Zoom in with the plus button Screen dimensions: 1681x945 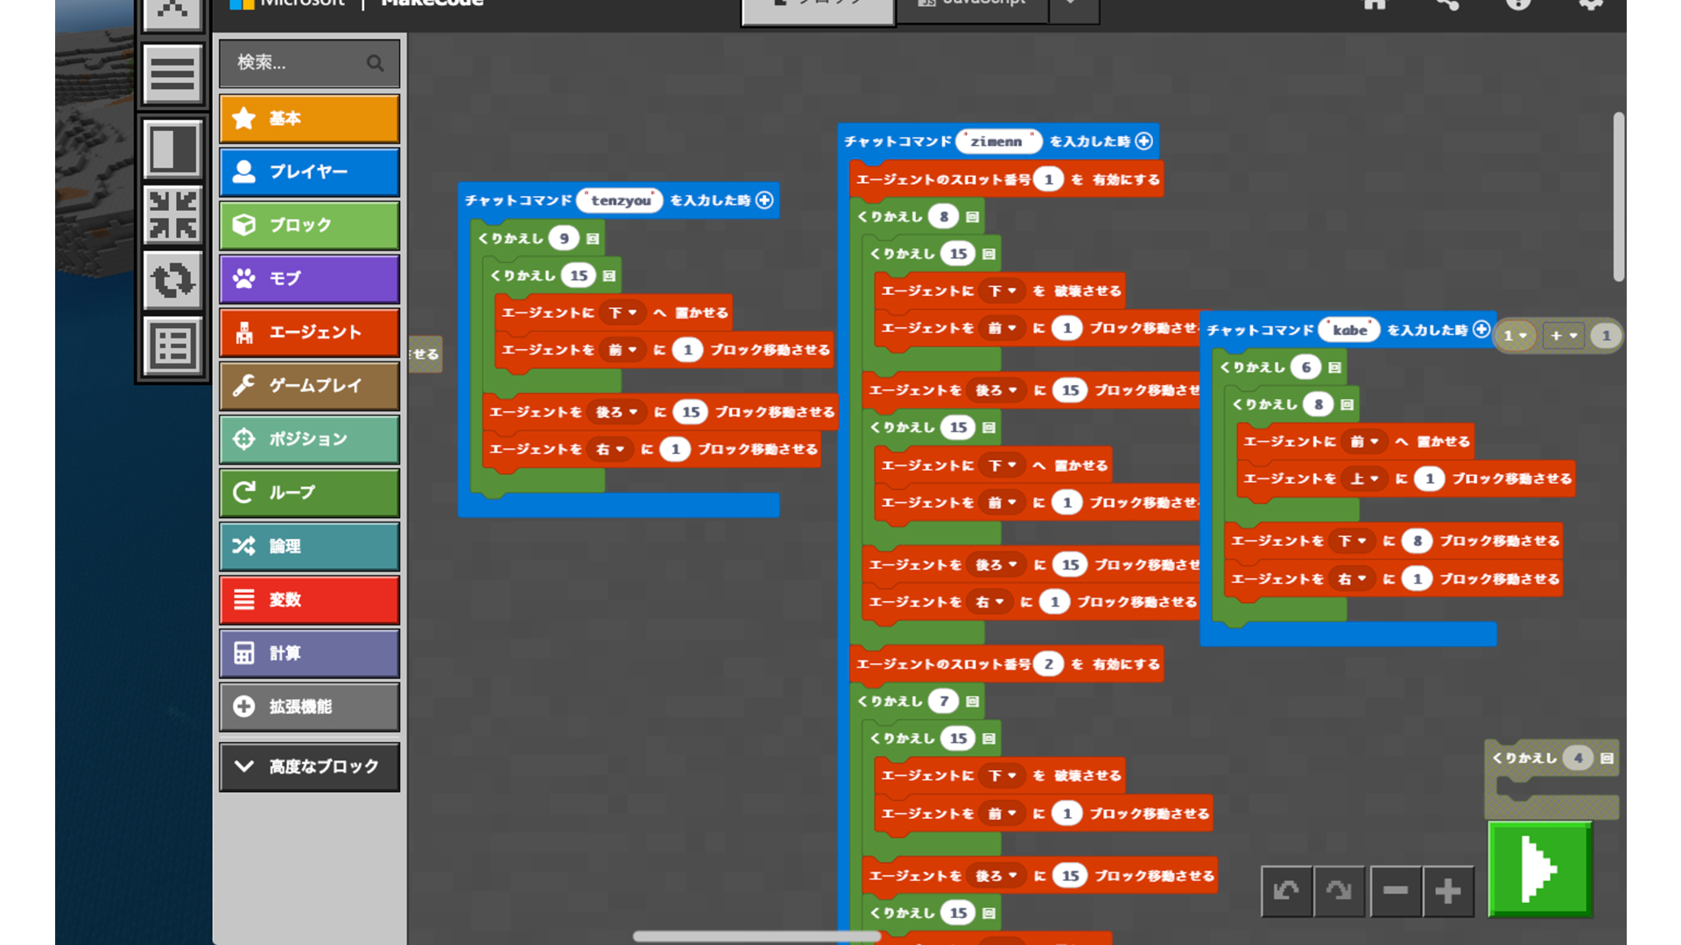pyautogui.click(x=1448, y=891)
